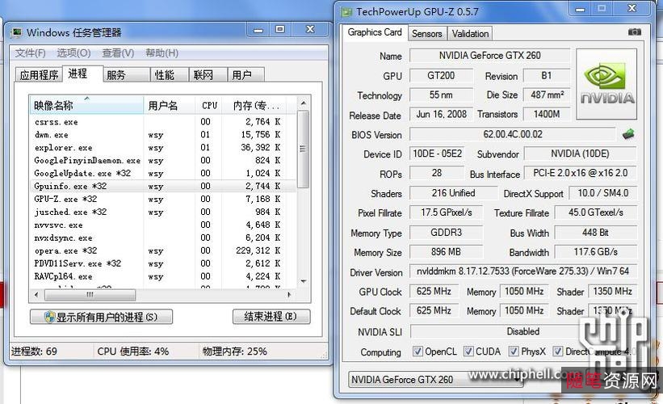Click the horizontal scroll-left arrow in process list
Viewport: 663px width, 404px height.
point(36,294)
